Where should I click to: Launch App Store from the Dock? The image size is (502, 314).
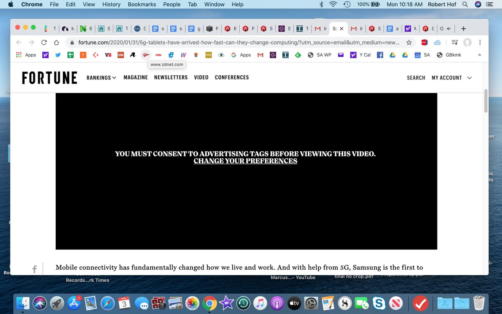(x=74, y=303)
